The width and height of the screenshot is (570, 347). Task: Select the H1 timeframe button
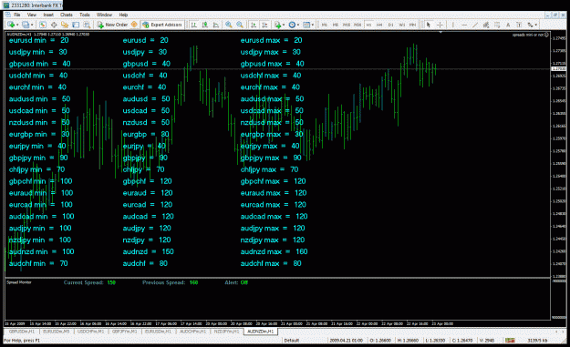pos(368,25)
